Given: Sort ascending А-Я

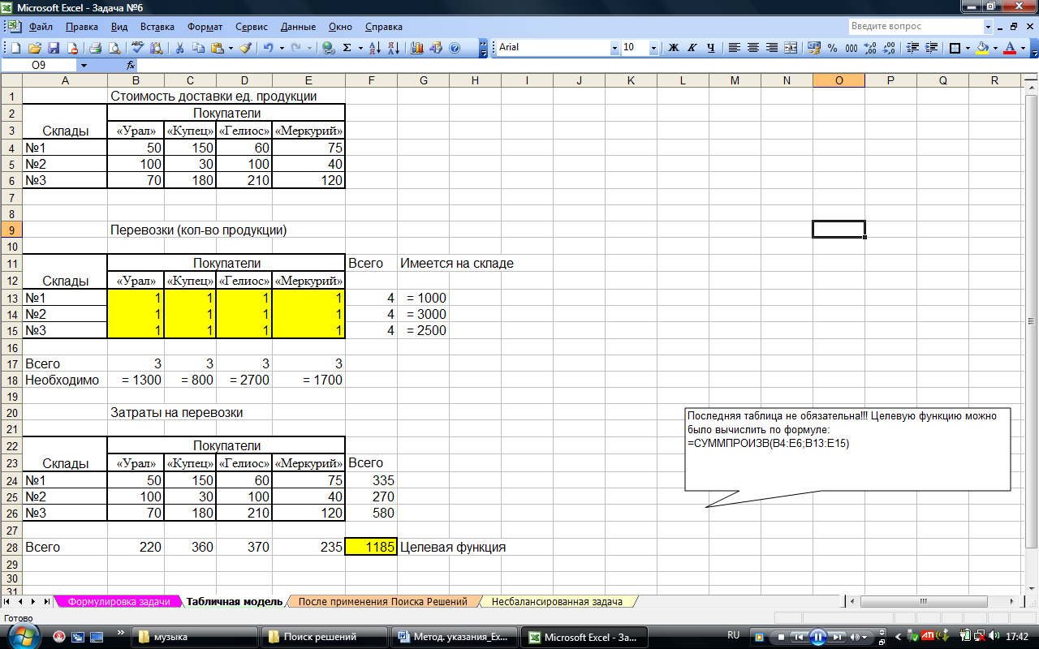Looking at the screenshot, I should tap(374, 48).
